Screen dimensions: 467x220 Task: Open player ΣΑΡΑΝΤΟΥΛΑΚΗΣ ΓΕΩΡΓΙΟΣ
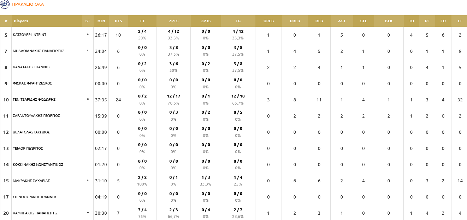pos(36,116)
